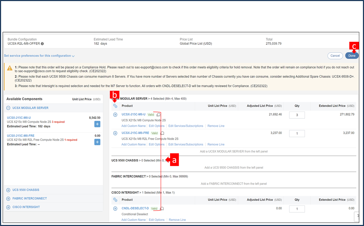Click Add Custom Name for UCSX-215C-M8-U
Screen dimensions: 364x226
click(x=134, y=126)
